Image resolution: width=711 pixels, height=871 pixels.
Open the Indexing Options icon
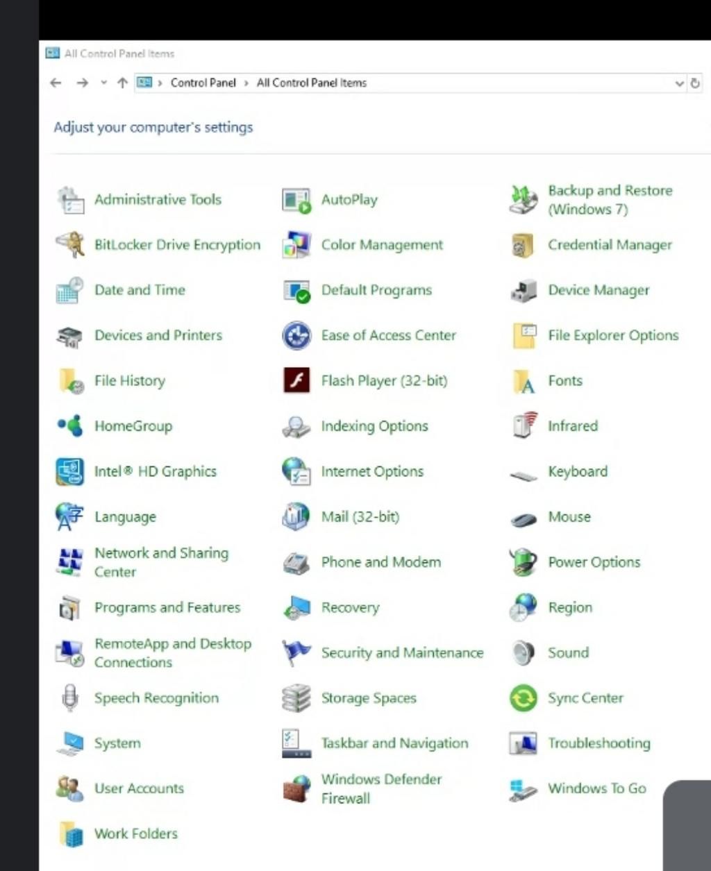pyautogui.click(x=296, y=427)
